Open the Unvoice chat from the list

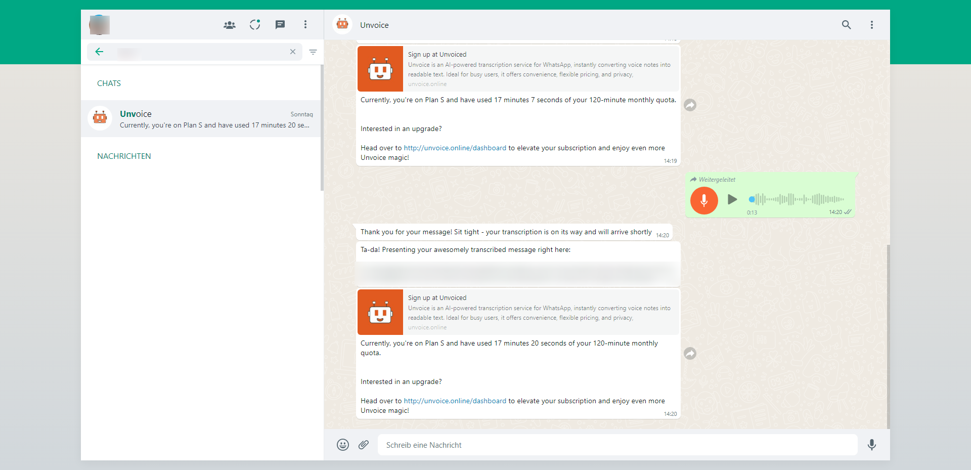click(201, 119)
